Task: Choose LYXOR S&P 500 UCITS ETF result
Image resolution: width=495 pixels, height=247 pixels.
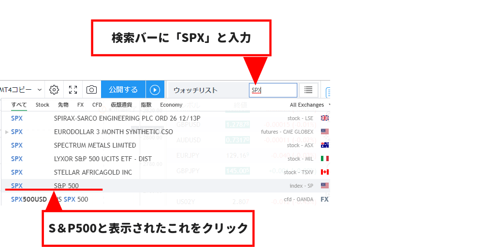Action: 166,159
